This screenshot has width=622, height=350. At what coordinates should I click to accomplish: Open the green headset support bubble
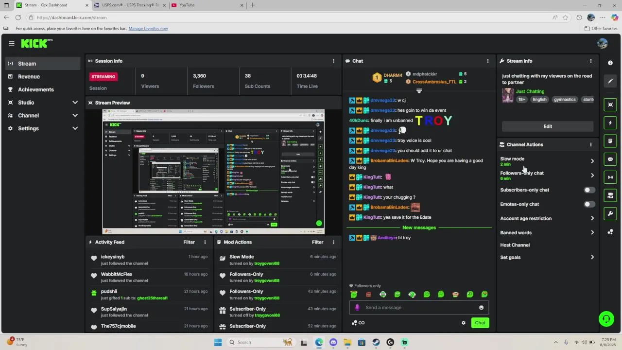tap(606, 319)
